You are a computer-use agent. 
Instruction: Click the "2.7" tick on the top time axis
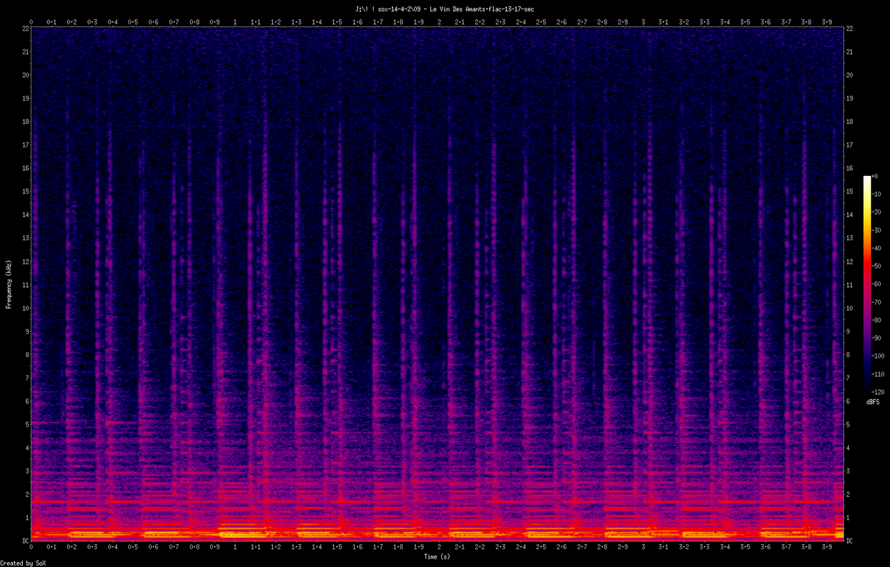pos(582,22)
